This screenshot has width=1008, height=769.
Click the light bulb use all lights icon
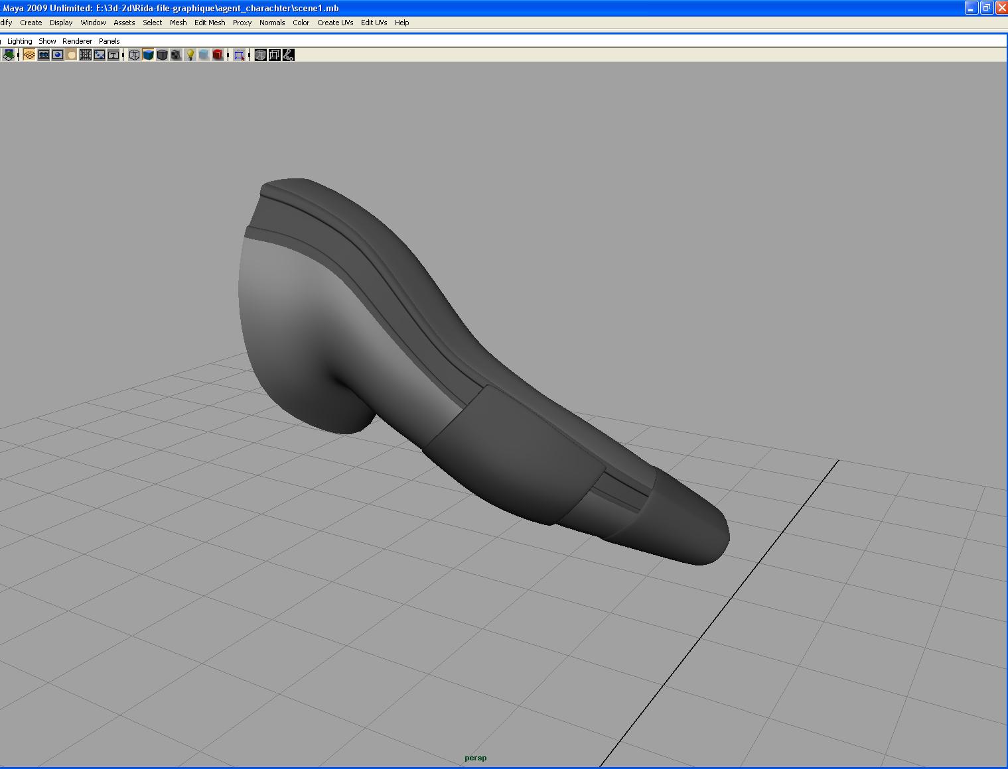[x=190, y=55]
